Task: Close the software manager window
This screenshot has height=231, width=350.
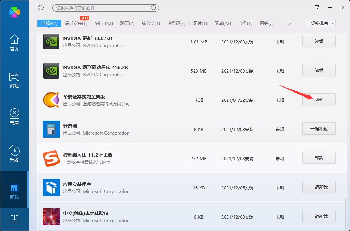Action: point(343,7)
